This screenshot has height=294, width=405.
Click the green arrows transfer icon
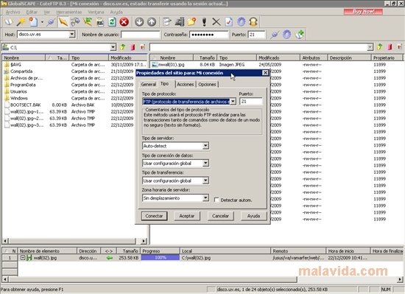point(88,22)
